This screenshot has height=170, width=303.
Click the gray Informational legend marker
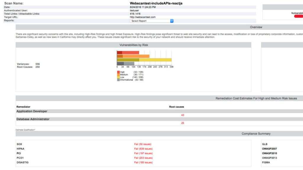tap(119, 79)
